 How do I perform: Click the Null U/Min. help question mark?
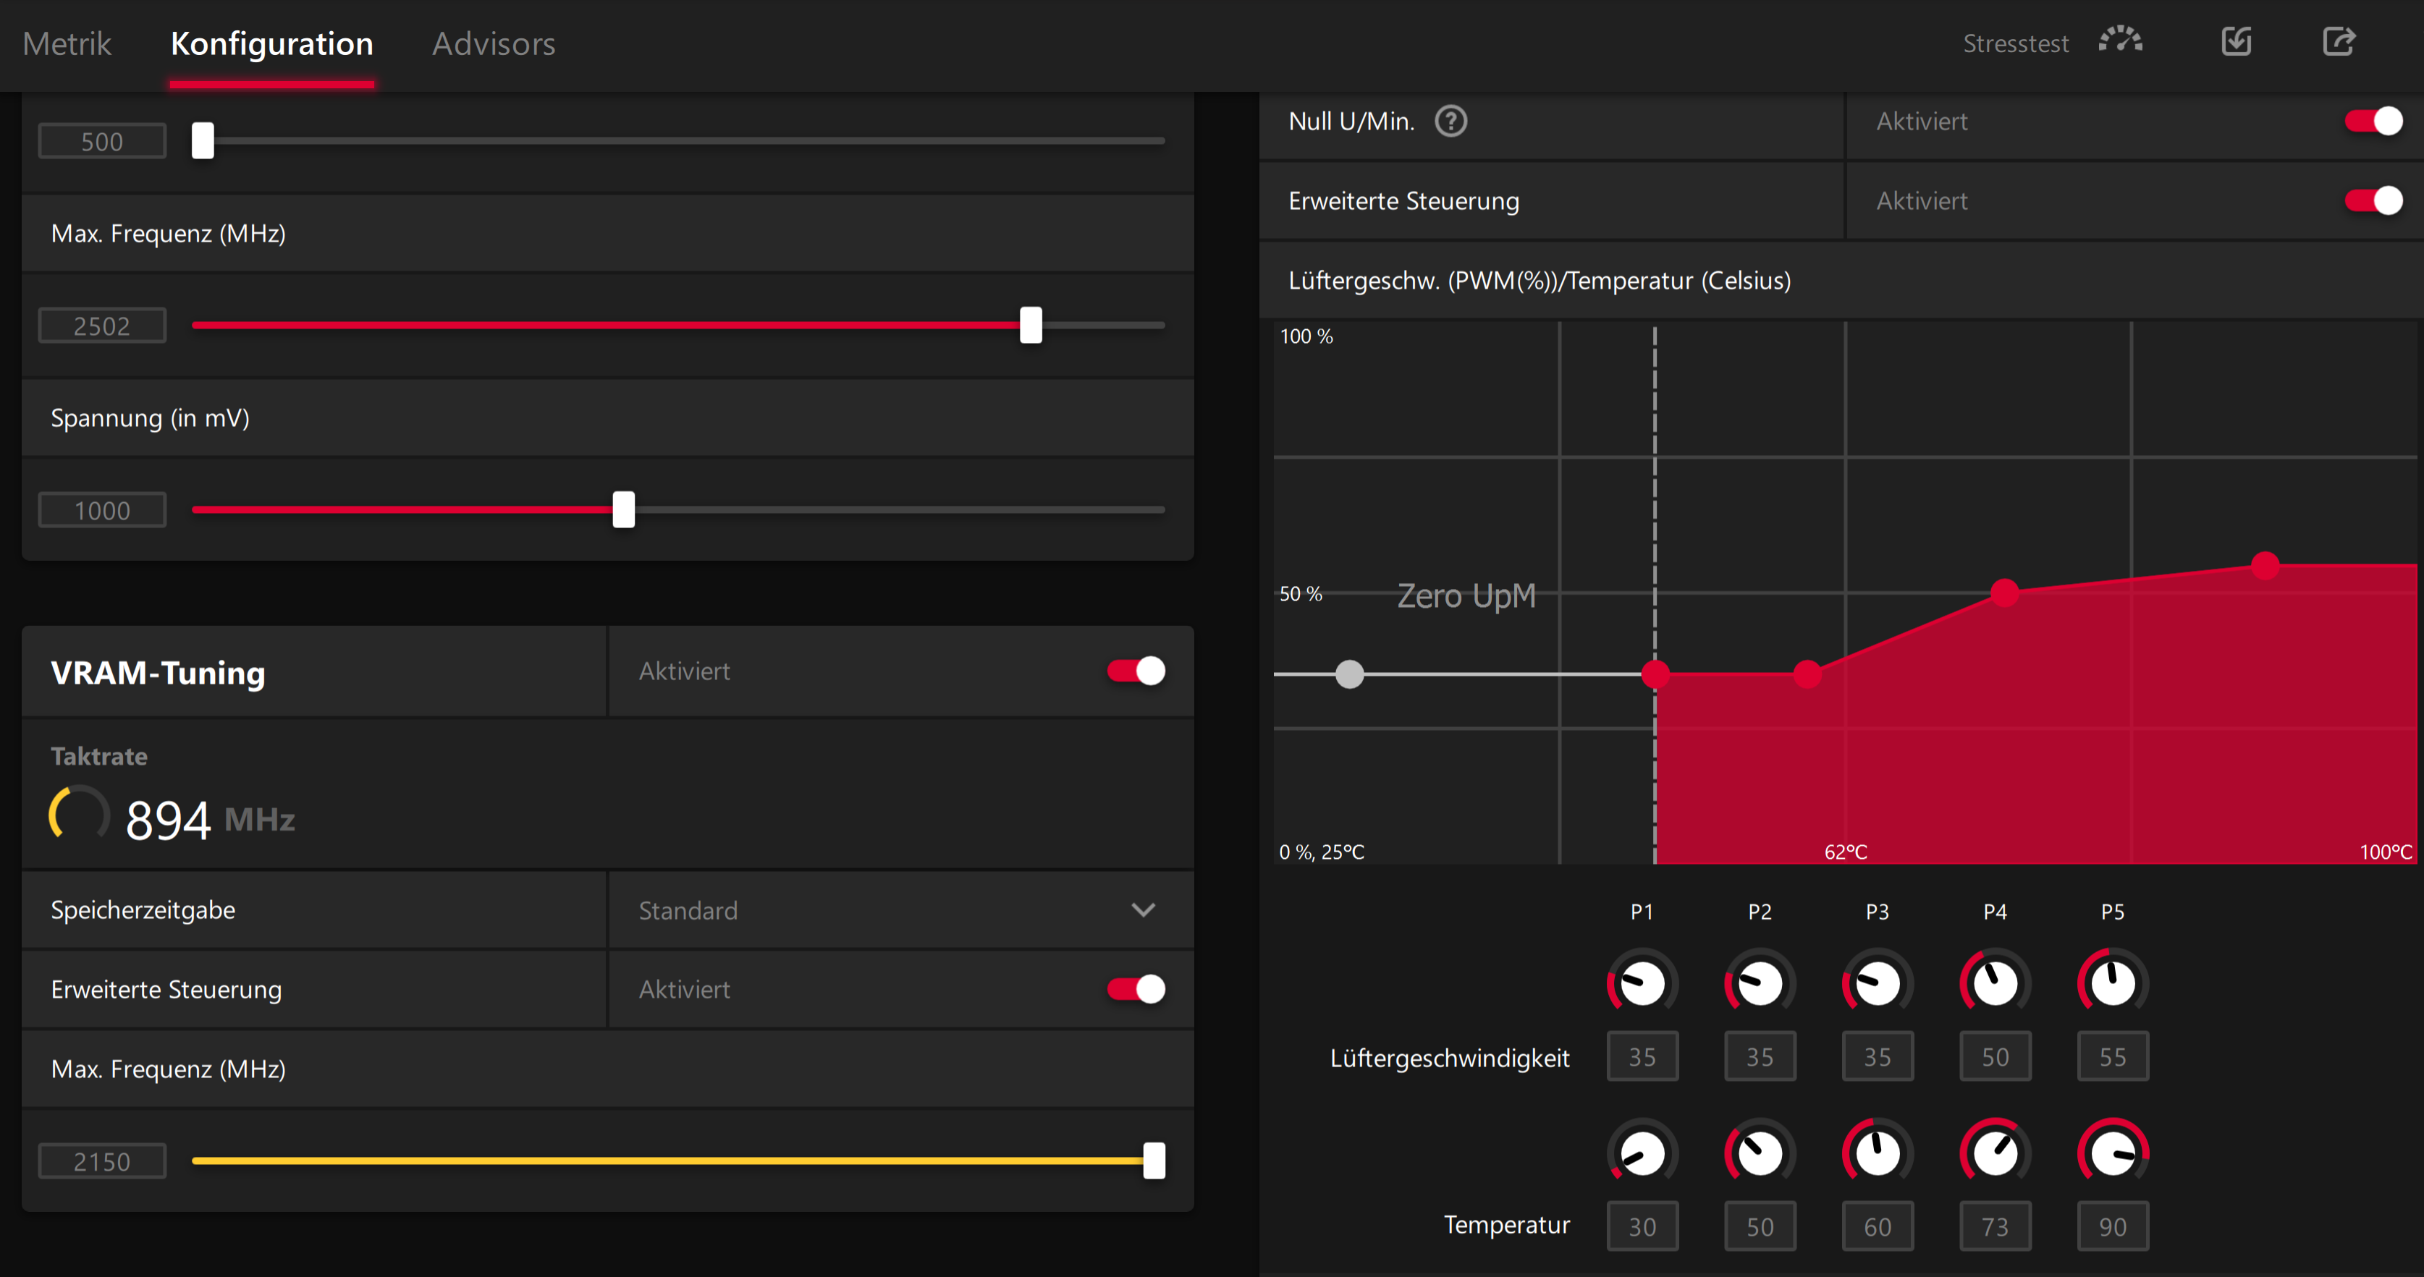pos(1450,122)
